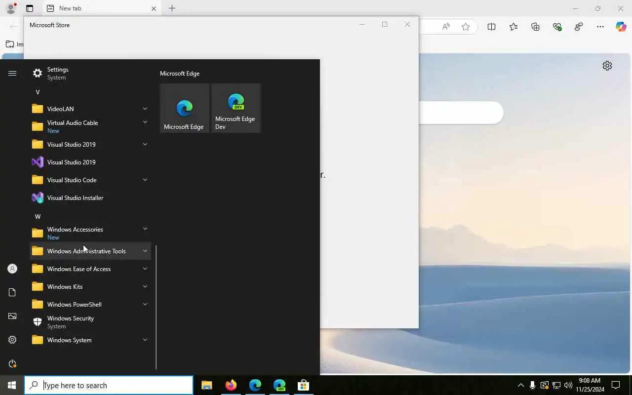Image resolution: width=632 pixels, height=395 pixels.
Task: Add a new browser tab
Action: point(172,8)
